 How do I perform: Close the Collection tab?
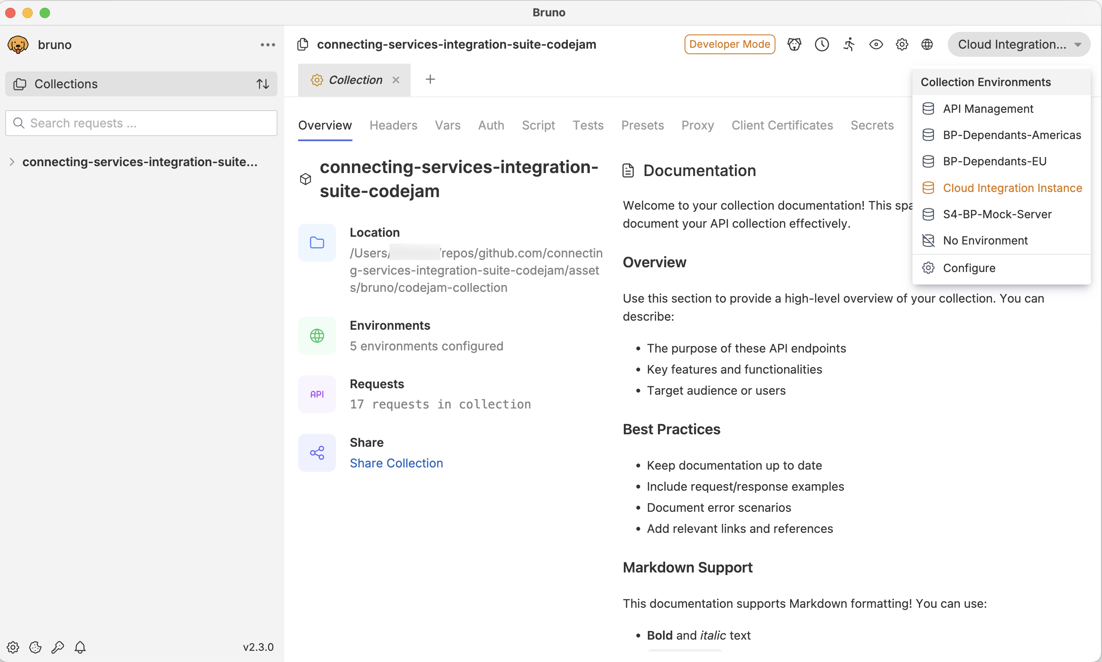(395, 80)
